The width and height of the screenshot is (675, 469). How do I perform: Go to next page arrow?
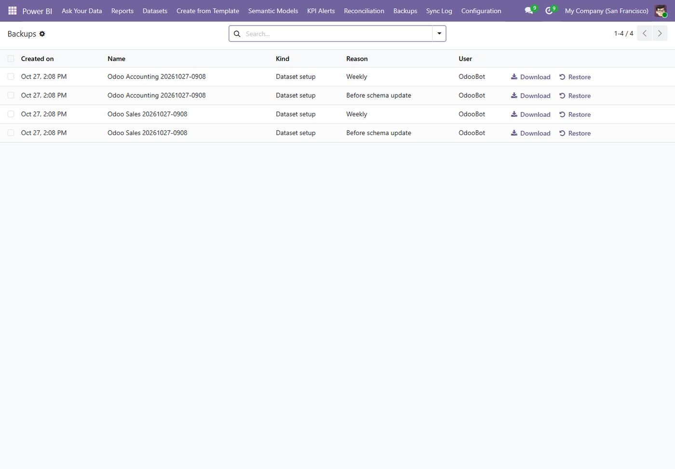click(660, 33)
